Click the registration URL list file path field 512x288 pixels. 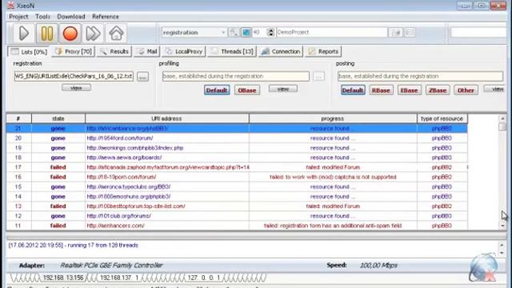coord(74,77)
